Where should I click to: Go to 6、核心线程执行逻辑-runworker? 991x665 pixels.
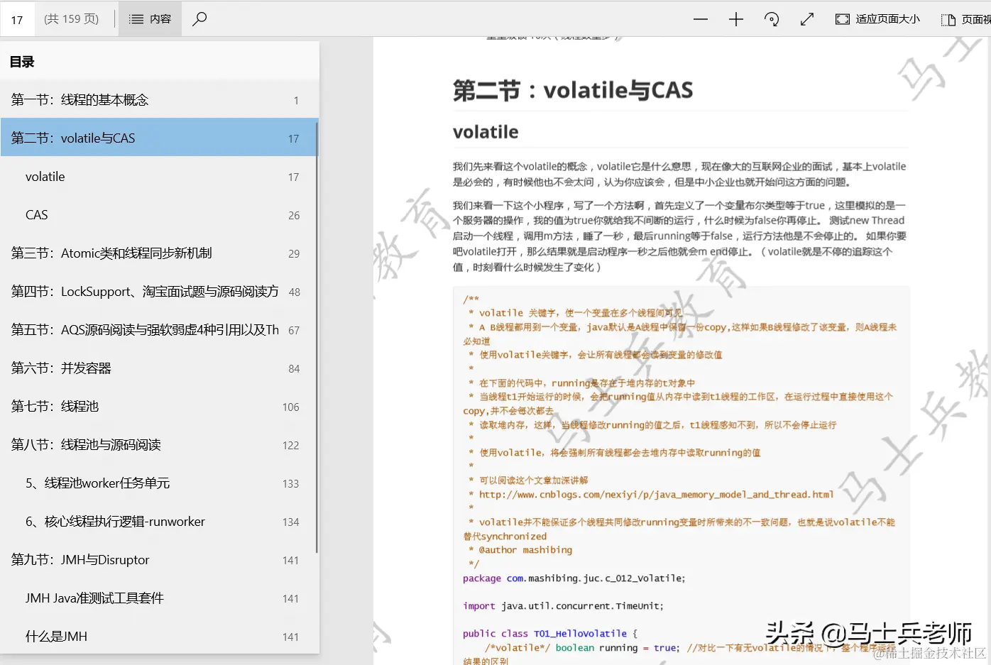tap(159, 522)
